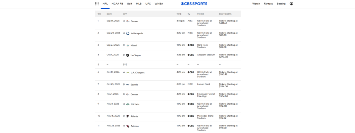The height and width of the screenshot is (133, 355).
Task: Open the Miami team link
Action: pos(134,45)
